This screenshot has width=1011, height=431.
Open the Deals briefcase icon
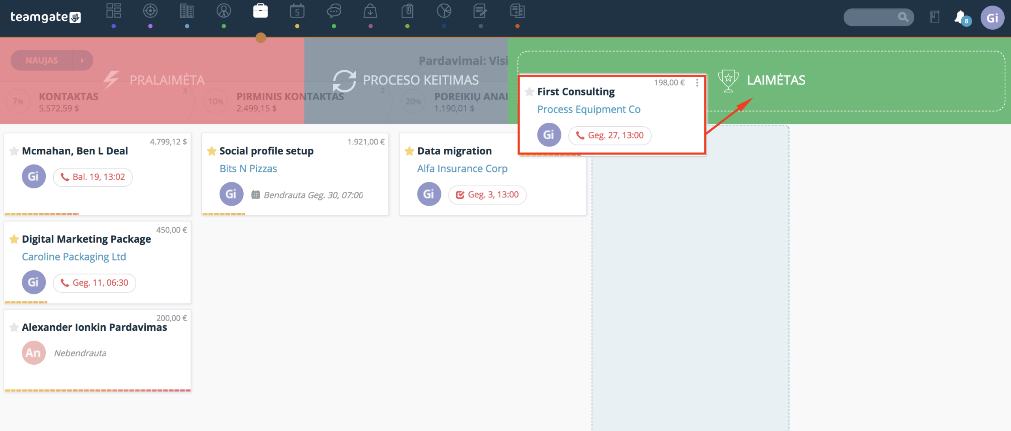pos(260,11)
